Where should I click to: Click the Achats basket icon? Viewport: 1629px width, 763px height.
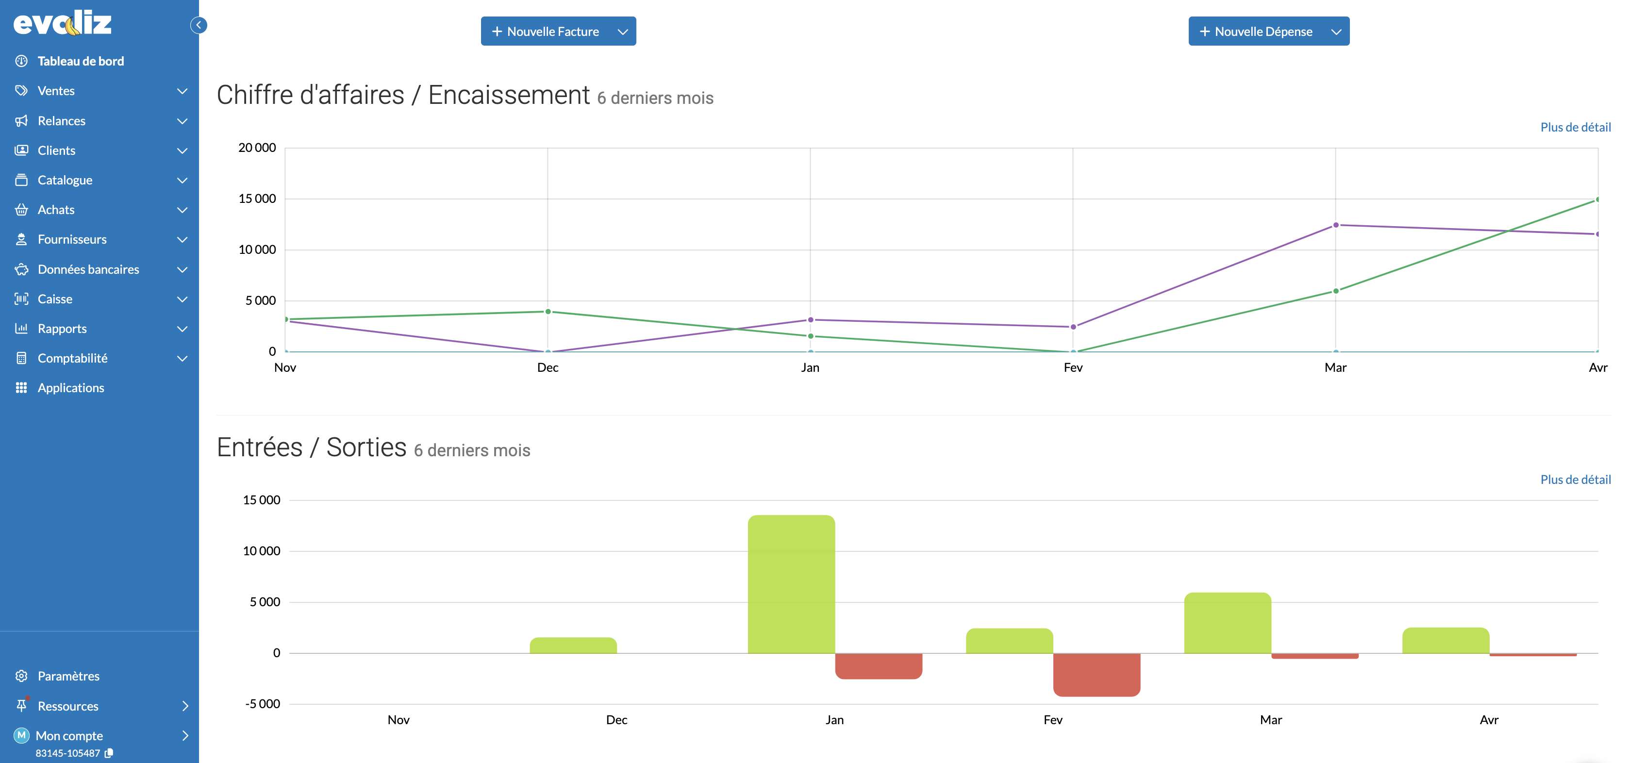coord(21,209)
